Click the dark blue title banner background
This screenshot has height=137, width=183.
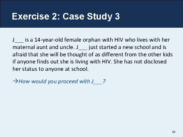click(152, 15)
